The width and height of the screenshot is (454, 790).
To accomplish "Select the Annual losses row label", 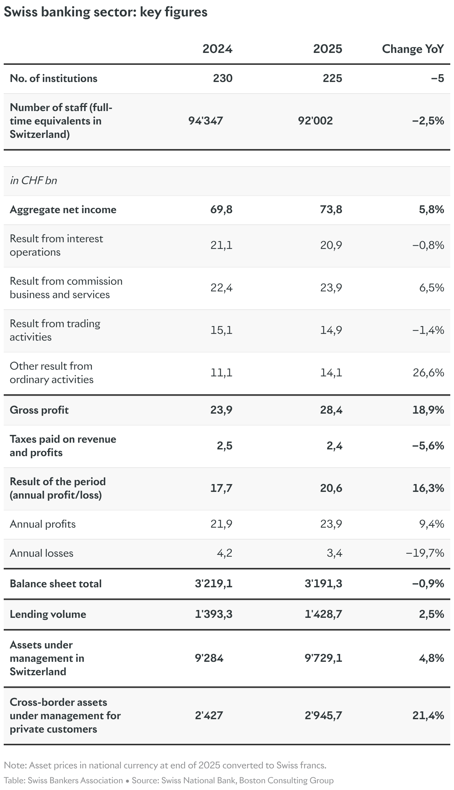I will click(x=42, y=553).
